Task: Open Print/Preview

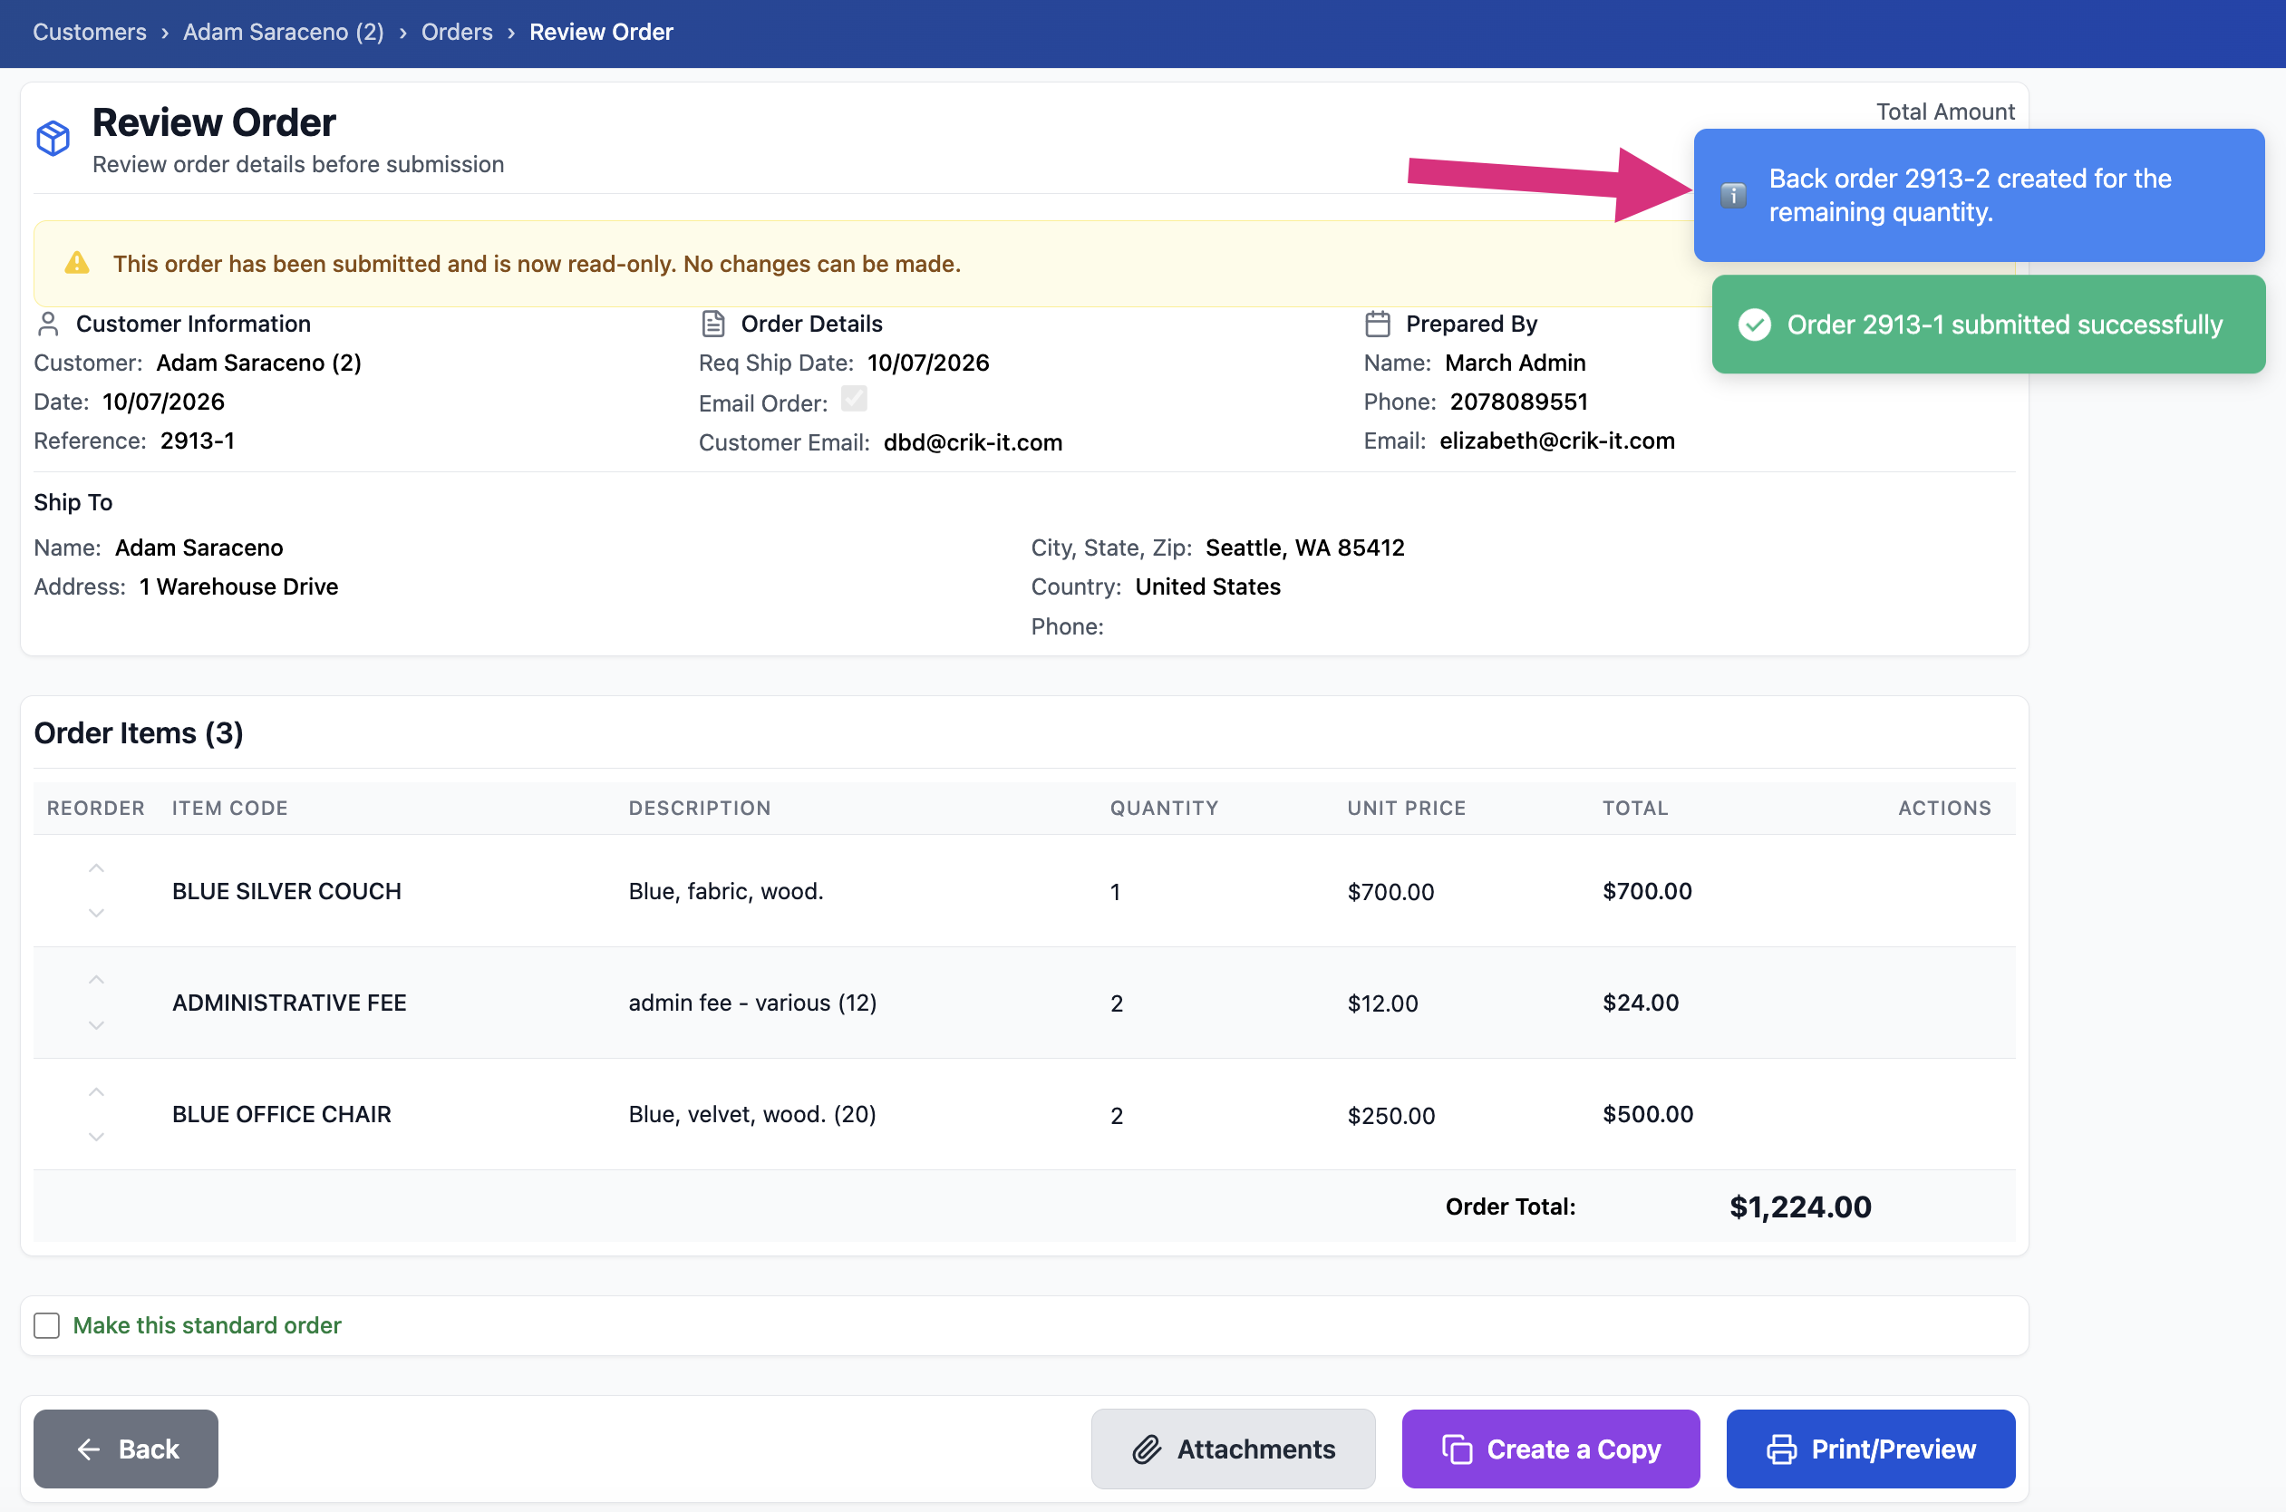Action: 1872,1449
